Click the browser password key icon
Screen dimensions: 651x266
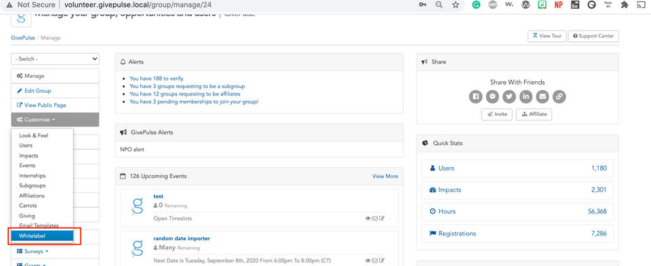click(422, 5)
